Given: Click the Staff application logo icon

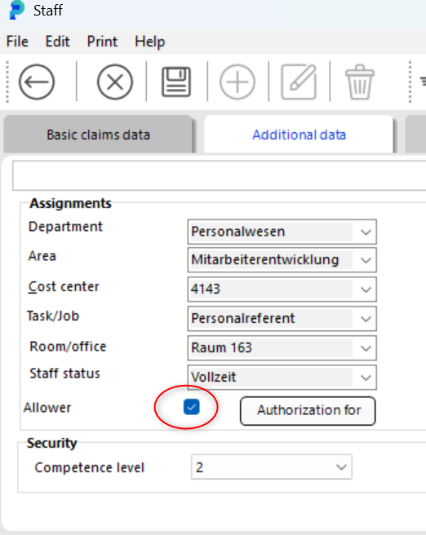Looking at the screenshot, I should pyautogui.click(x=16, y=10).
